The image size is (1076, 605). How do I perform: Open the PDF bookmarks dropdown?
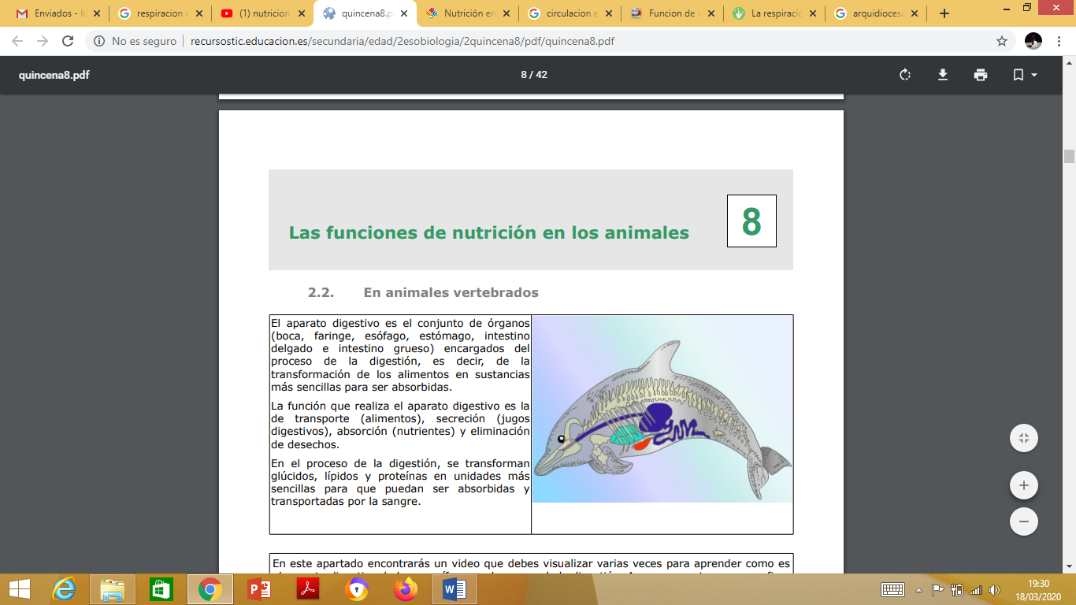[1025, 75]
